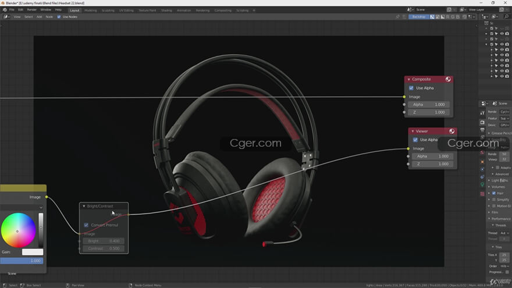Open the Output properties tab icon

pos(482,130)
